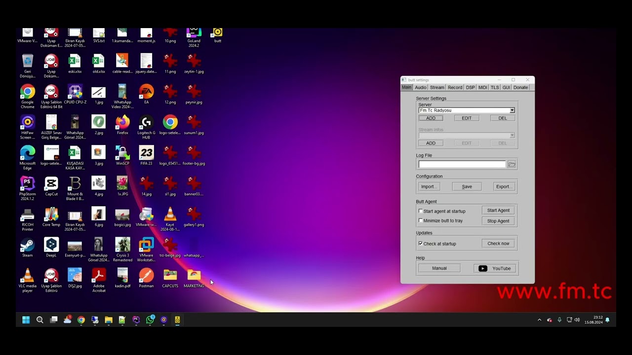Open PhpStorm from the taskbar
The height and width of the screenshot is (355, 632).
pyautogui.click(x=136, y=319)
